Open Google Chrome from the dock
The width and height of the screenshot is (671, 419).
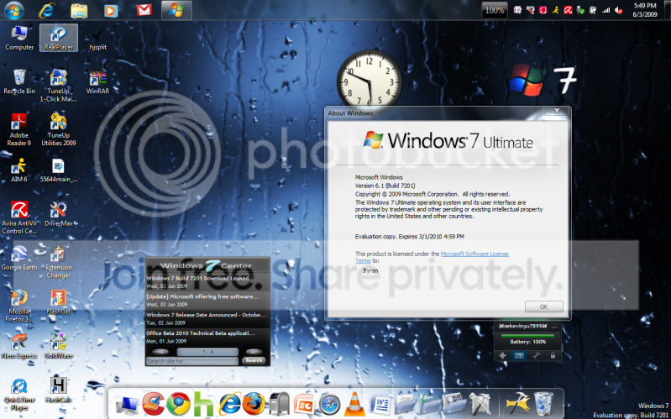coord(178,404)
